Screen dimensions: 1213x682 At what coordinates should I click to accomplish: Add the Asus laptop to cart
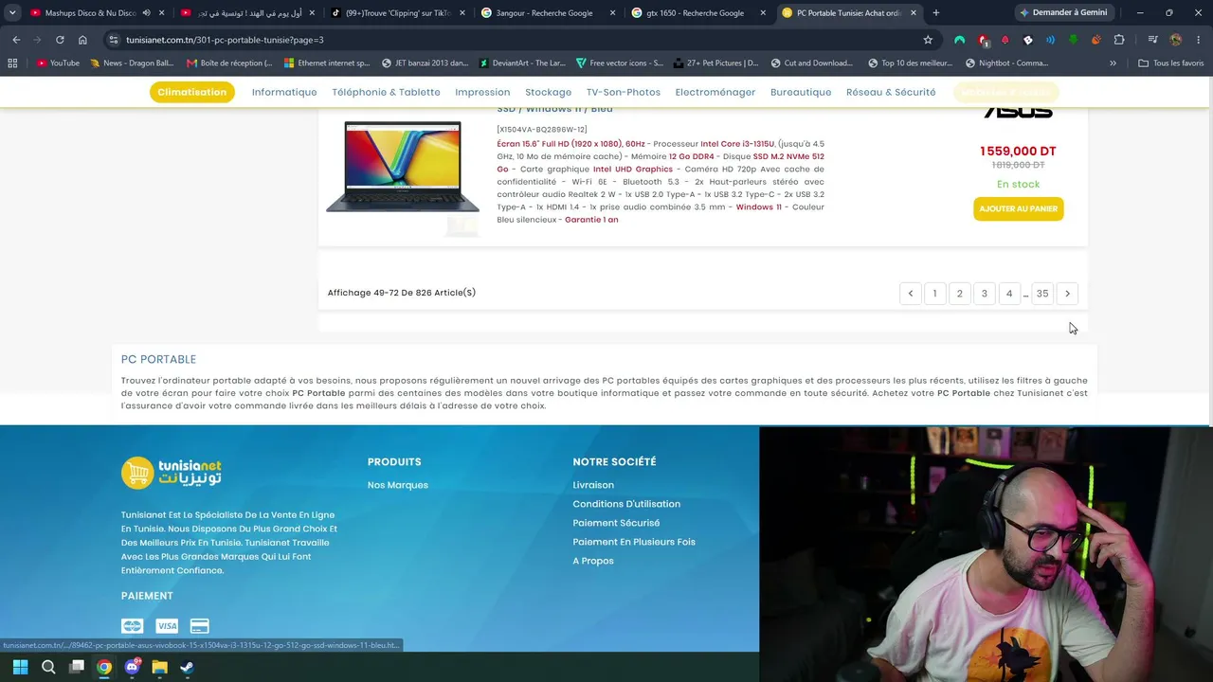(x=1018, y=208)
